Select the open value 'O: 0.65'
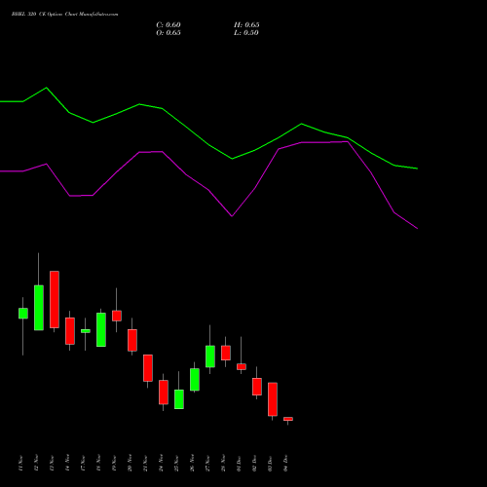The width and height of the screenshot is (487, 487). coord(169,33)
